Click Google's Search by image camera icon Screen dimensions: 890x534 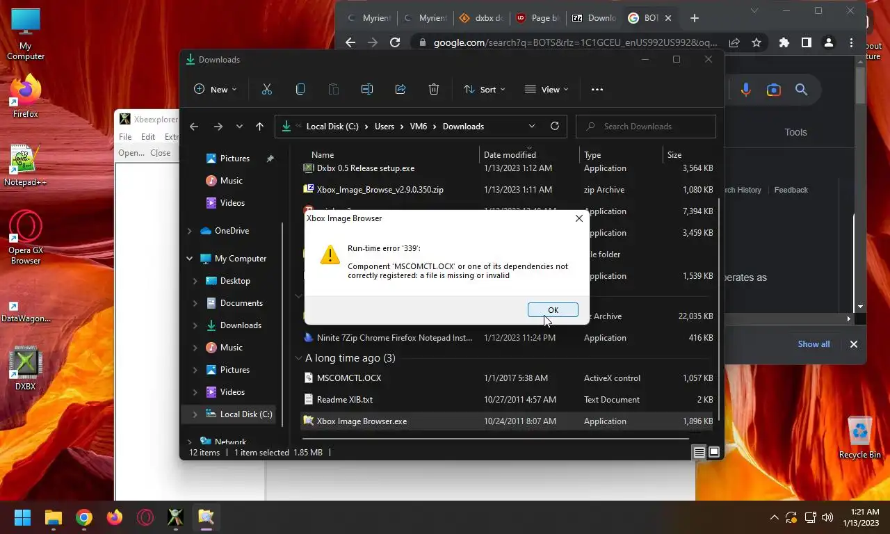[x=773, y=90]
